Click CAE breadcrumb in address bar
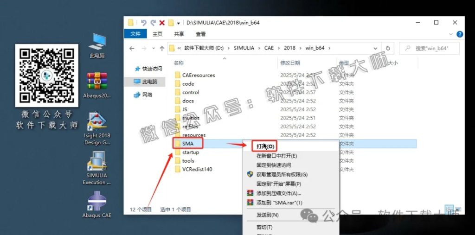The height and width of the screenshot is (235, 475). click(x=269, y=48)
